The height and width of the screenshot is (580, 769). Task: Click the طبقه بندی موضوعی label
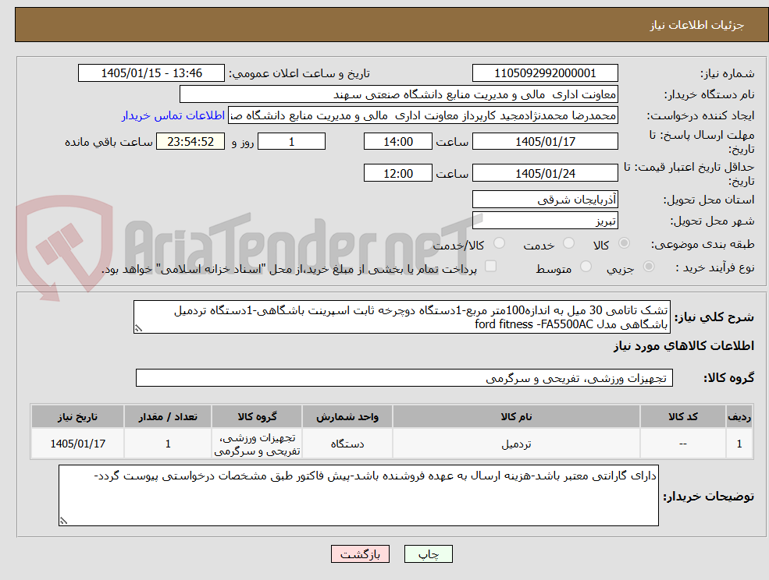[x=703, y=244]
